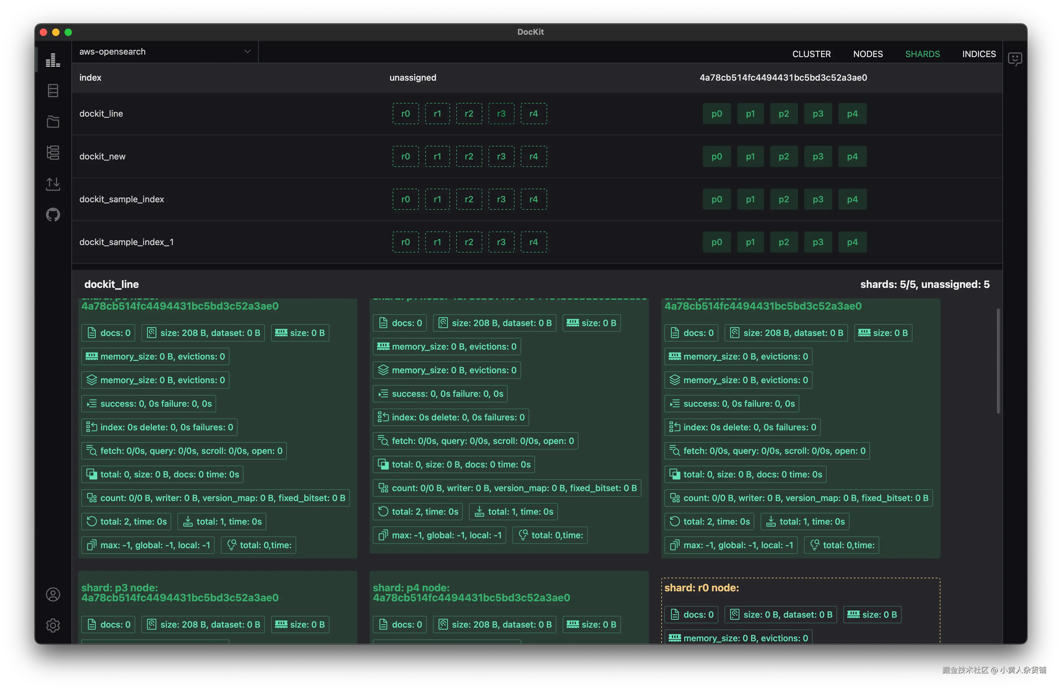The height and width of the screenshot is (690, 1062).
Task: Select shard p4 of dockit_sample_index
Action: [x=852, y=199]
